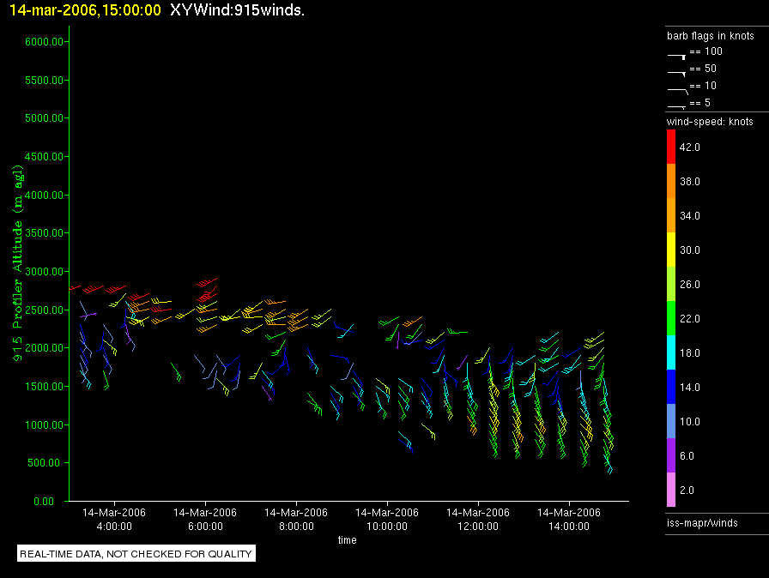Select the purple 6.0 knots color band

coord(671,456)
